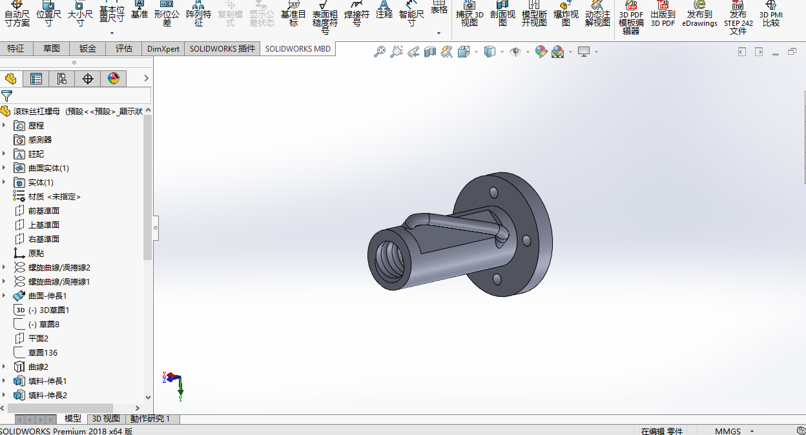
Task: Switch to the SOLIDWORKS 插件 tab
Action: (222, 48)
